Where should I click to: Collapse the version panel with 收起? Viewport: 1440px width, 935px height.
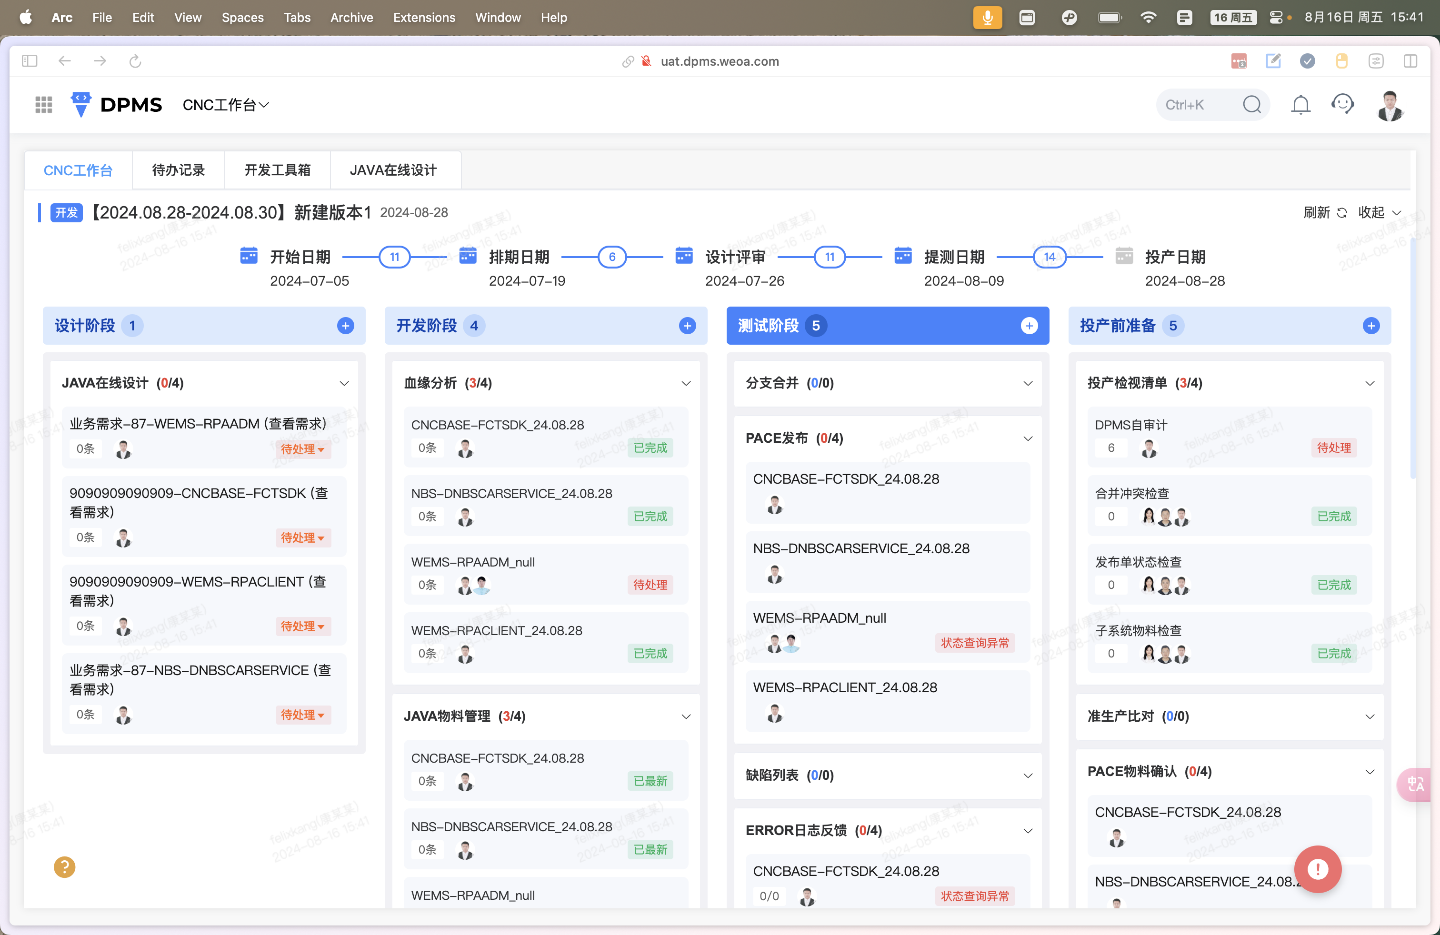[1379, 212]
